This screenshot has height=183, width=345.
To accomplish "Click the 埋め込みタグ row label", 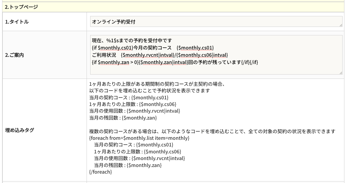I will pos(20,130).
